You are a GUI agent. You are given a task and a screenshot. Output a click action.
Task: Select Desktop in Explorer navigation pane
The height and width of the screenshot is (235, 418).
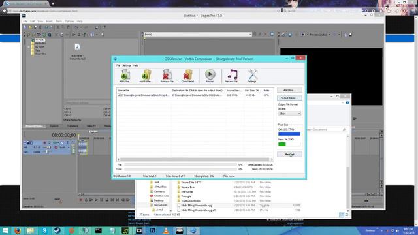coord(159,200)
